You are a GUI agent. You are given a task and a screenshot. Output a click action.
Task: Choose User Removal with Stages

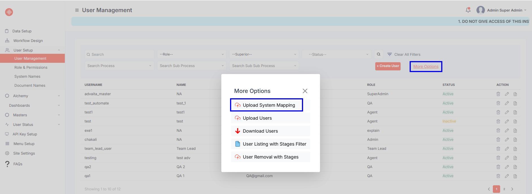point(271,157)
